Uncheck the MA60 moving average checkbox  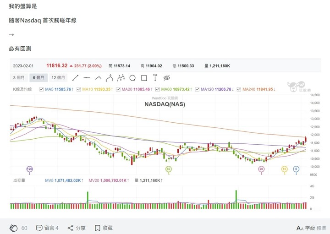tap(157, 89)
